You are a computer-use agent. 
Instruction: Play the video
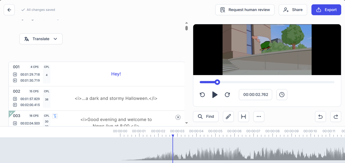pyautogui.click(x=215, y=95)
